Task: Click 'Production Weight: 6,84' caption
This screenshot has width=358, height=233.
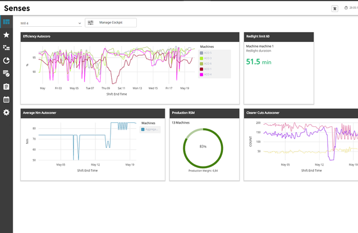Action: pyautogui.click(x=203, y=171)
